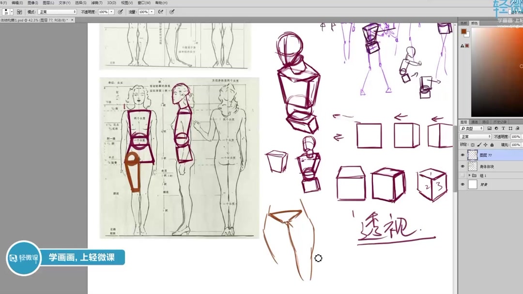Image resolution: width=523 pixels, height=294 pixels.
Task: Click the Lock position icon in Layers panel
Action: pyautogui.click(x=485, y=145)
